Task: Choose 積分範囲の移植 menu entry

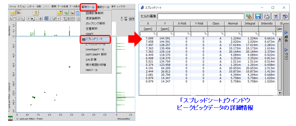Action: (x=96, y=65)
